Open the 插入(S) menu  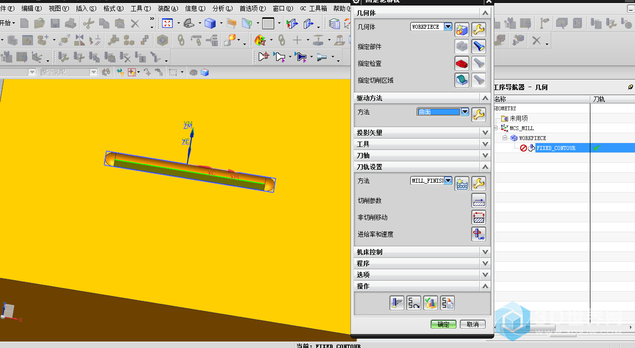point(86,8)
